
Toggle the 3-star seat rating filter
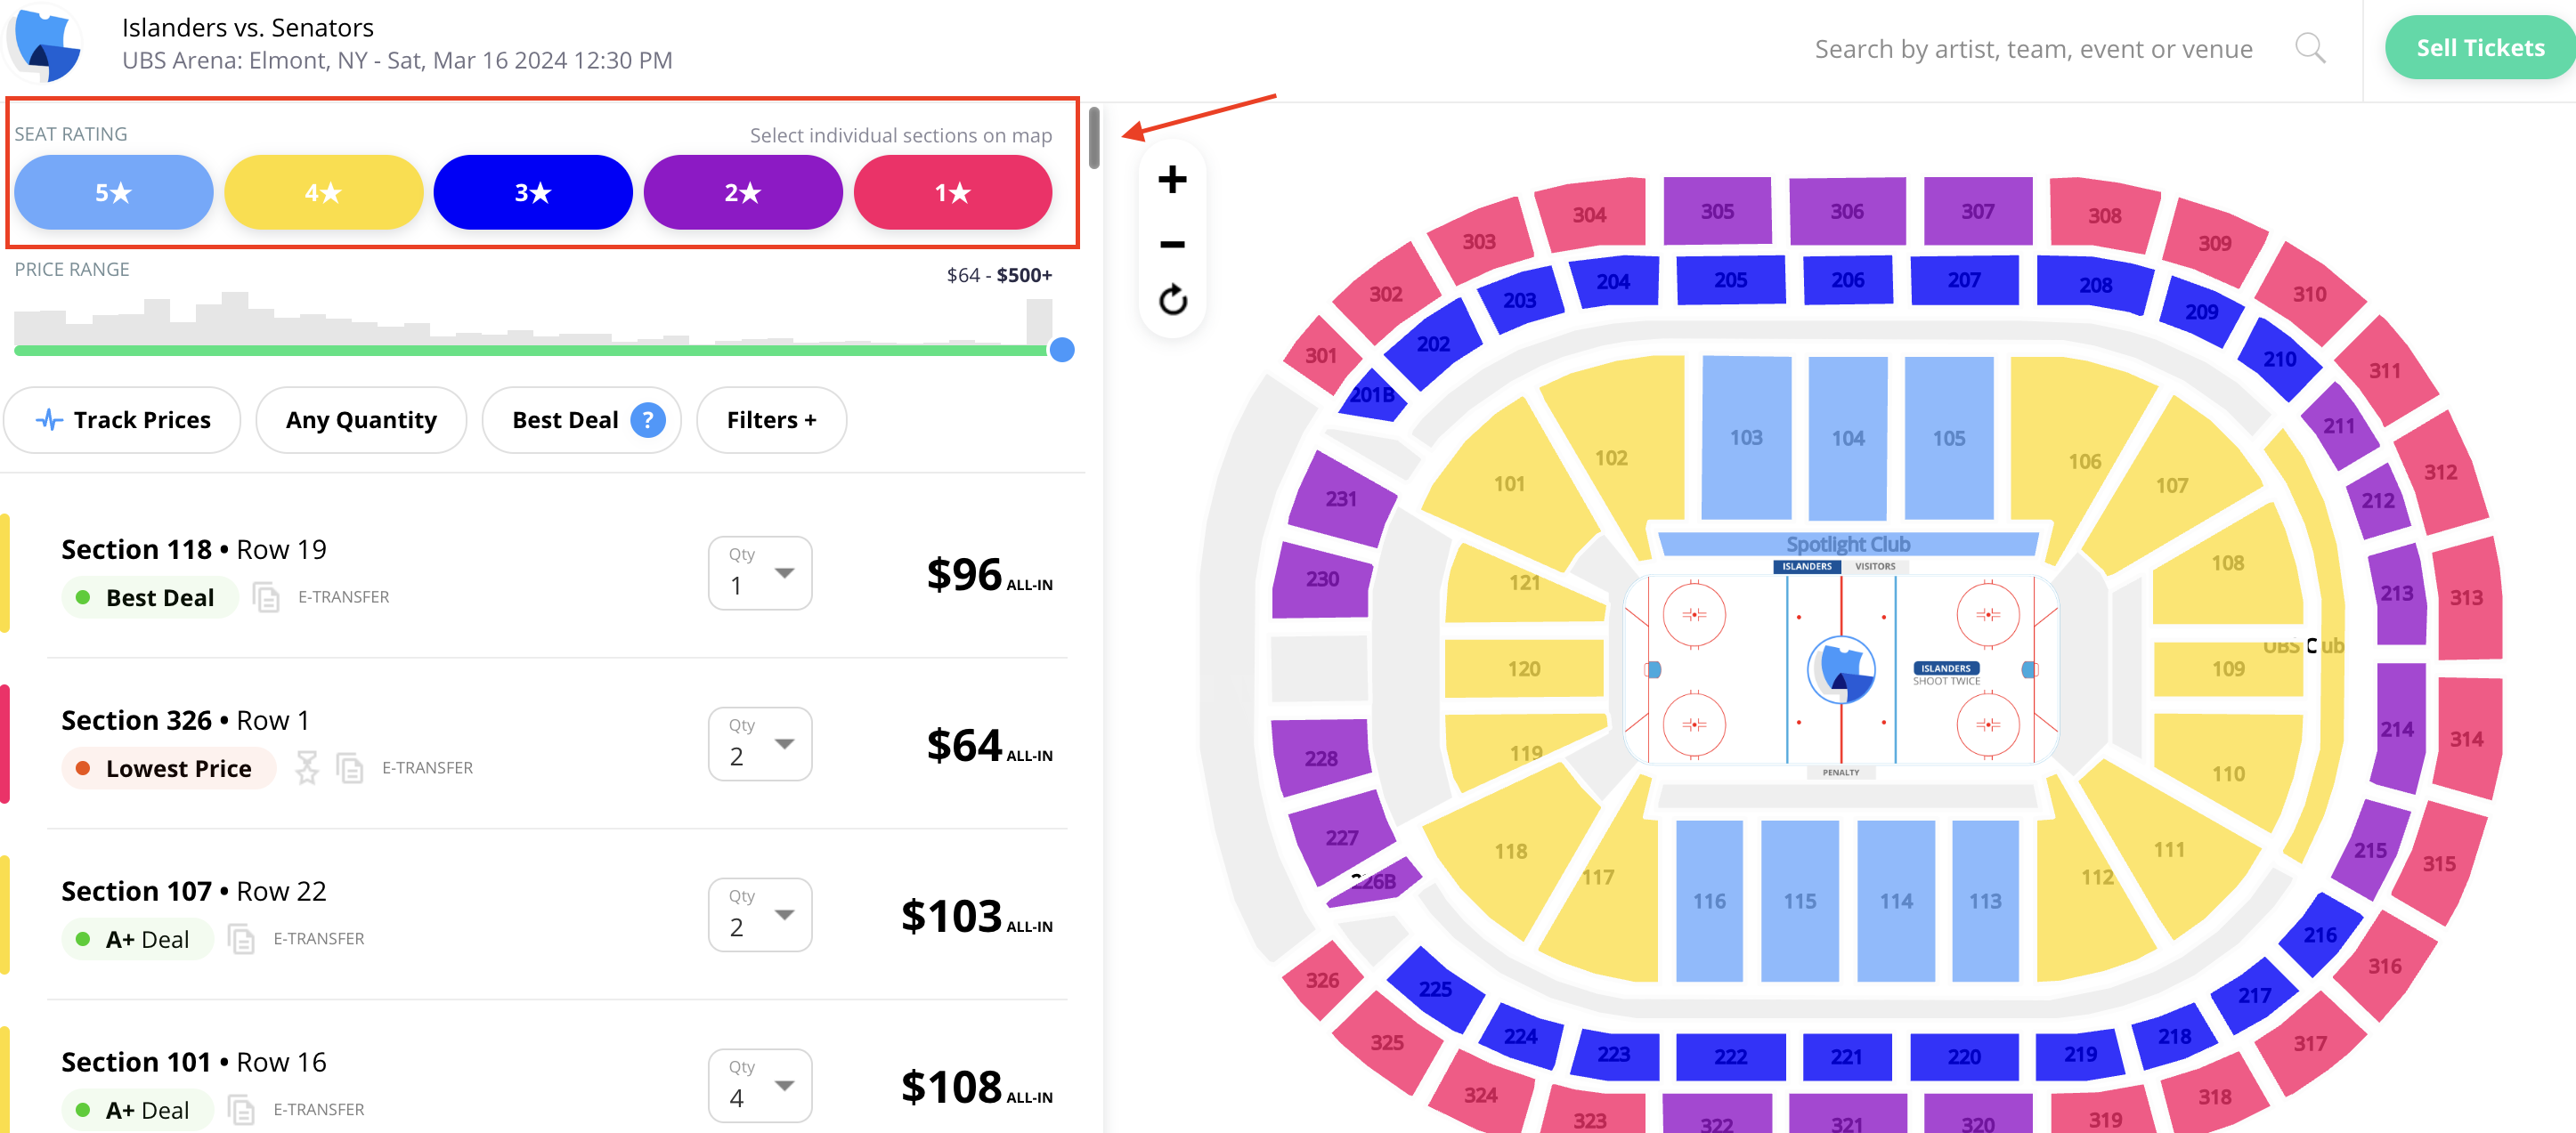click(533, 192)
